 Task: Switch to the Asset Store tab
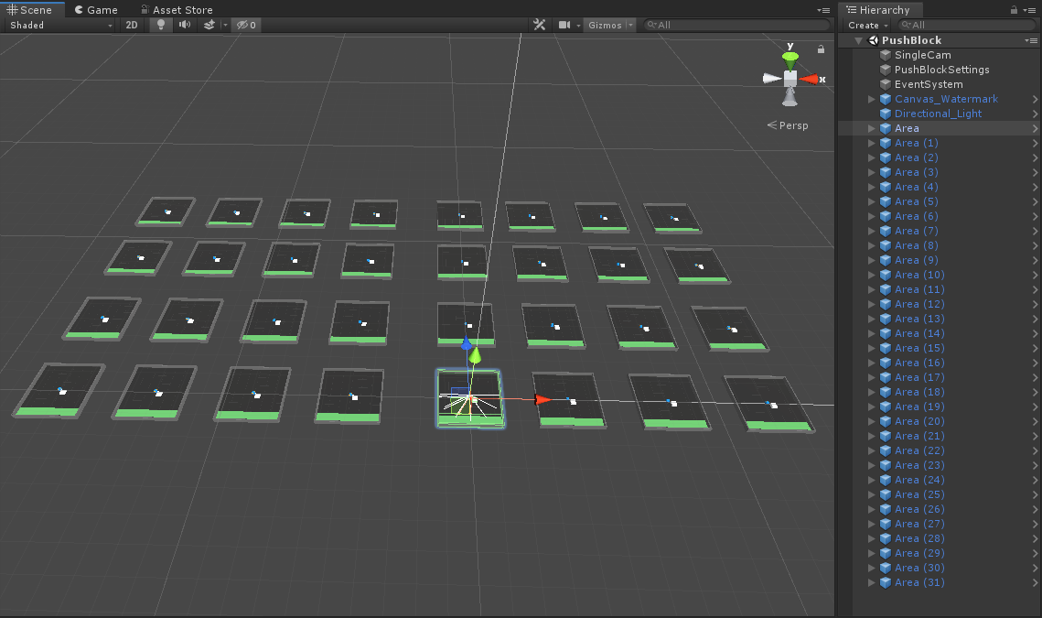177,10
